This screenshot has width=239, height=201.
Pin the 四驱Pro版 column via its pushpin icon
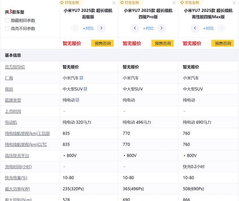coord(122,3)
